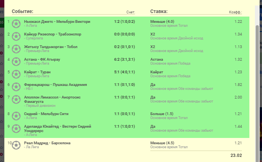The image size is (262, 162).
Task: Click the Счет column header
Action: pos(131,12)
